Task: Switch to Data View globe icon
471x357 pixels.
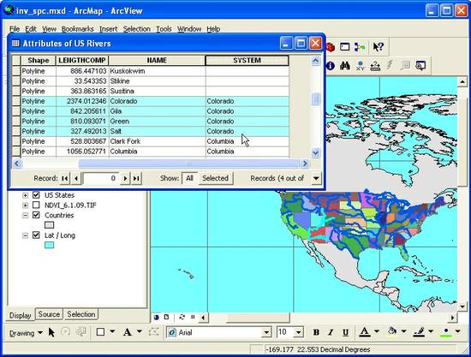Action: (156, 317)
